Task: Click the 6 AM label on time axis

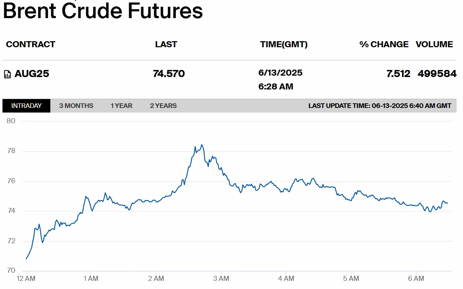Action: (x=416, y=279)
